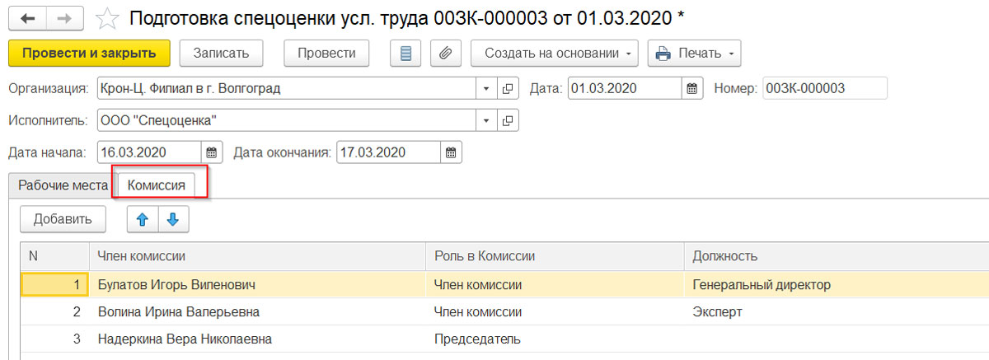Viewport: 989px width, 360px height.
Task: Switch to the Рабочие места tab
Action: 63,185
